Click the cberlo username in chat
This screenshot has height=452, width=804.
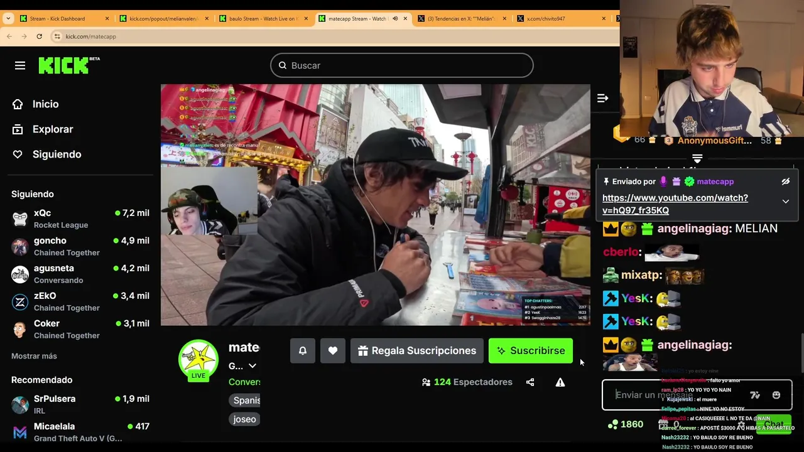(x=621, y=252)
